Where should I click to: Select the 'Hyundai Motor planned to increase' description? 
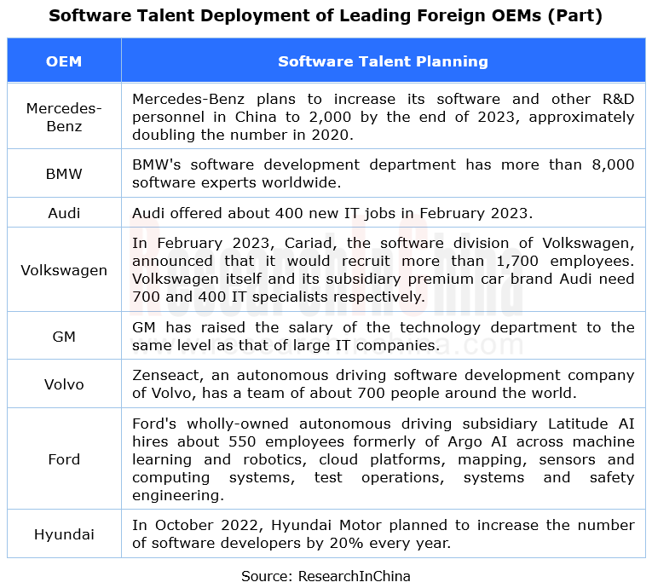pyautogui.click(x=383, y=534)
